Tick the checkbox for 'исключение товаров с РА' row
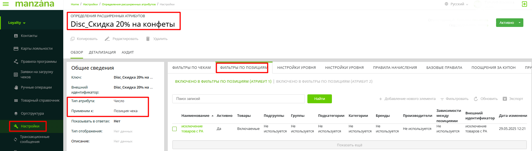532x151 pixels. pyautogui.click(x=174, y=129)
